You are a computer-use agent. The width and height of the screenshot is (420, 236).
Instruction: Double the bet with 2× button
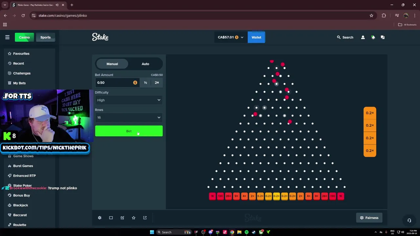[157, 83]
